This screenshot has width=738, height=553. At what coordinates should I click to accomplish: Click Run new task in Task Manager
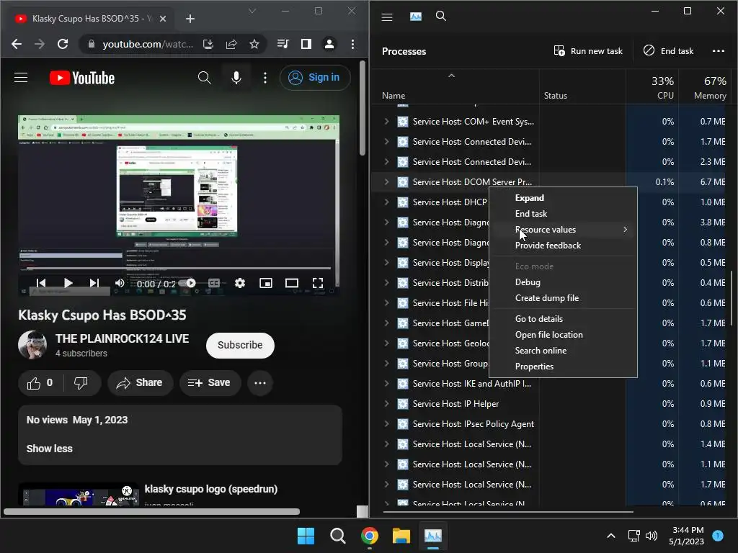coord(588,51)
